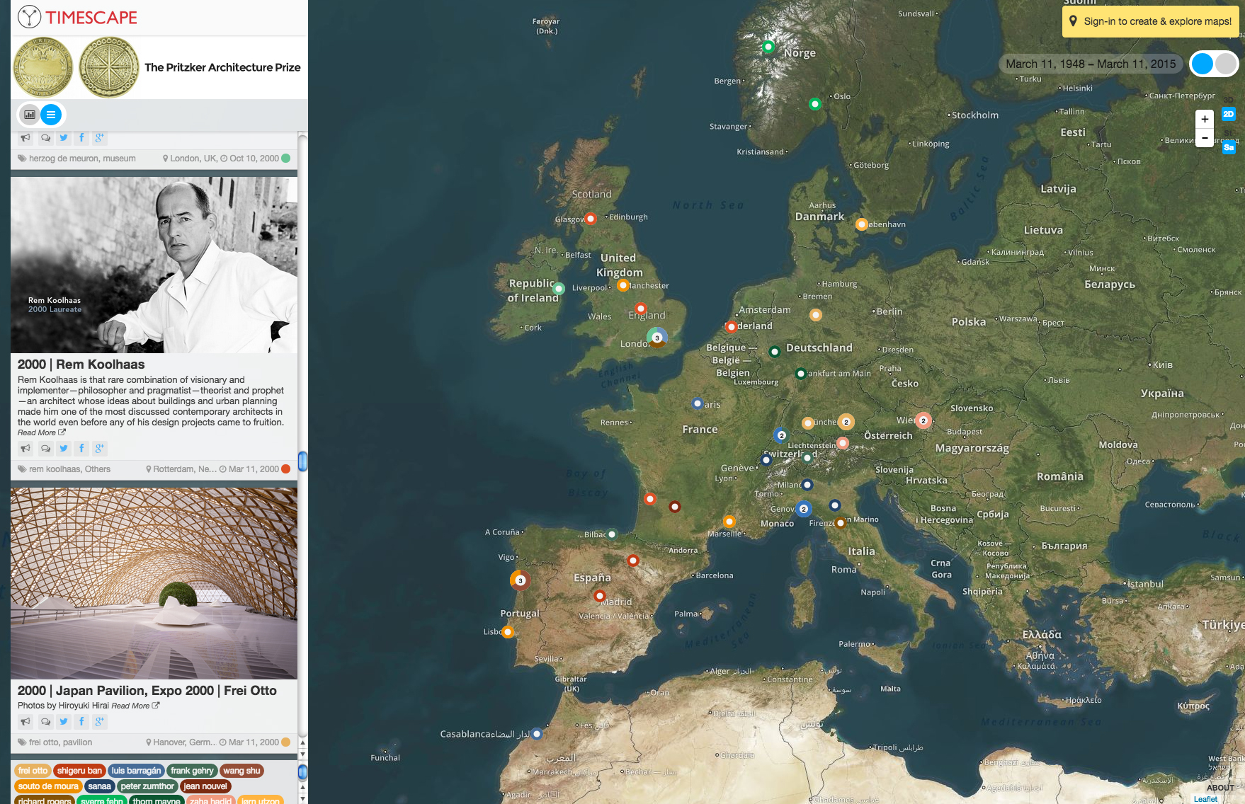Toggle the Sa satellite map style

click(x=1229, y=147)
